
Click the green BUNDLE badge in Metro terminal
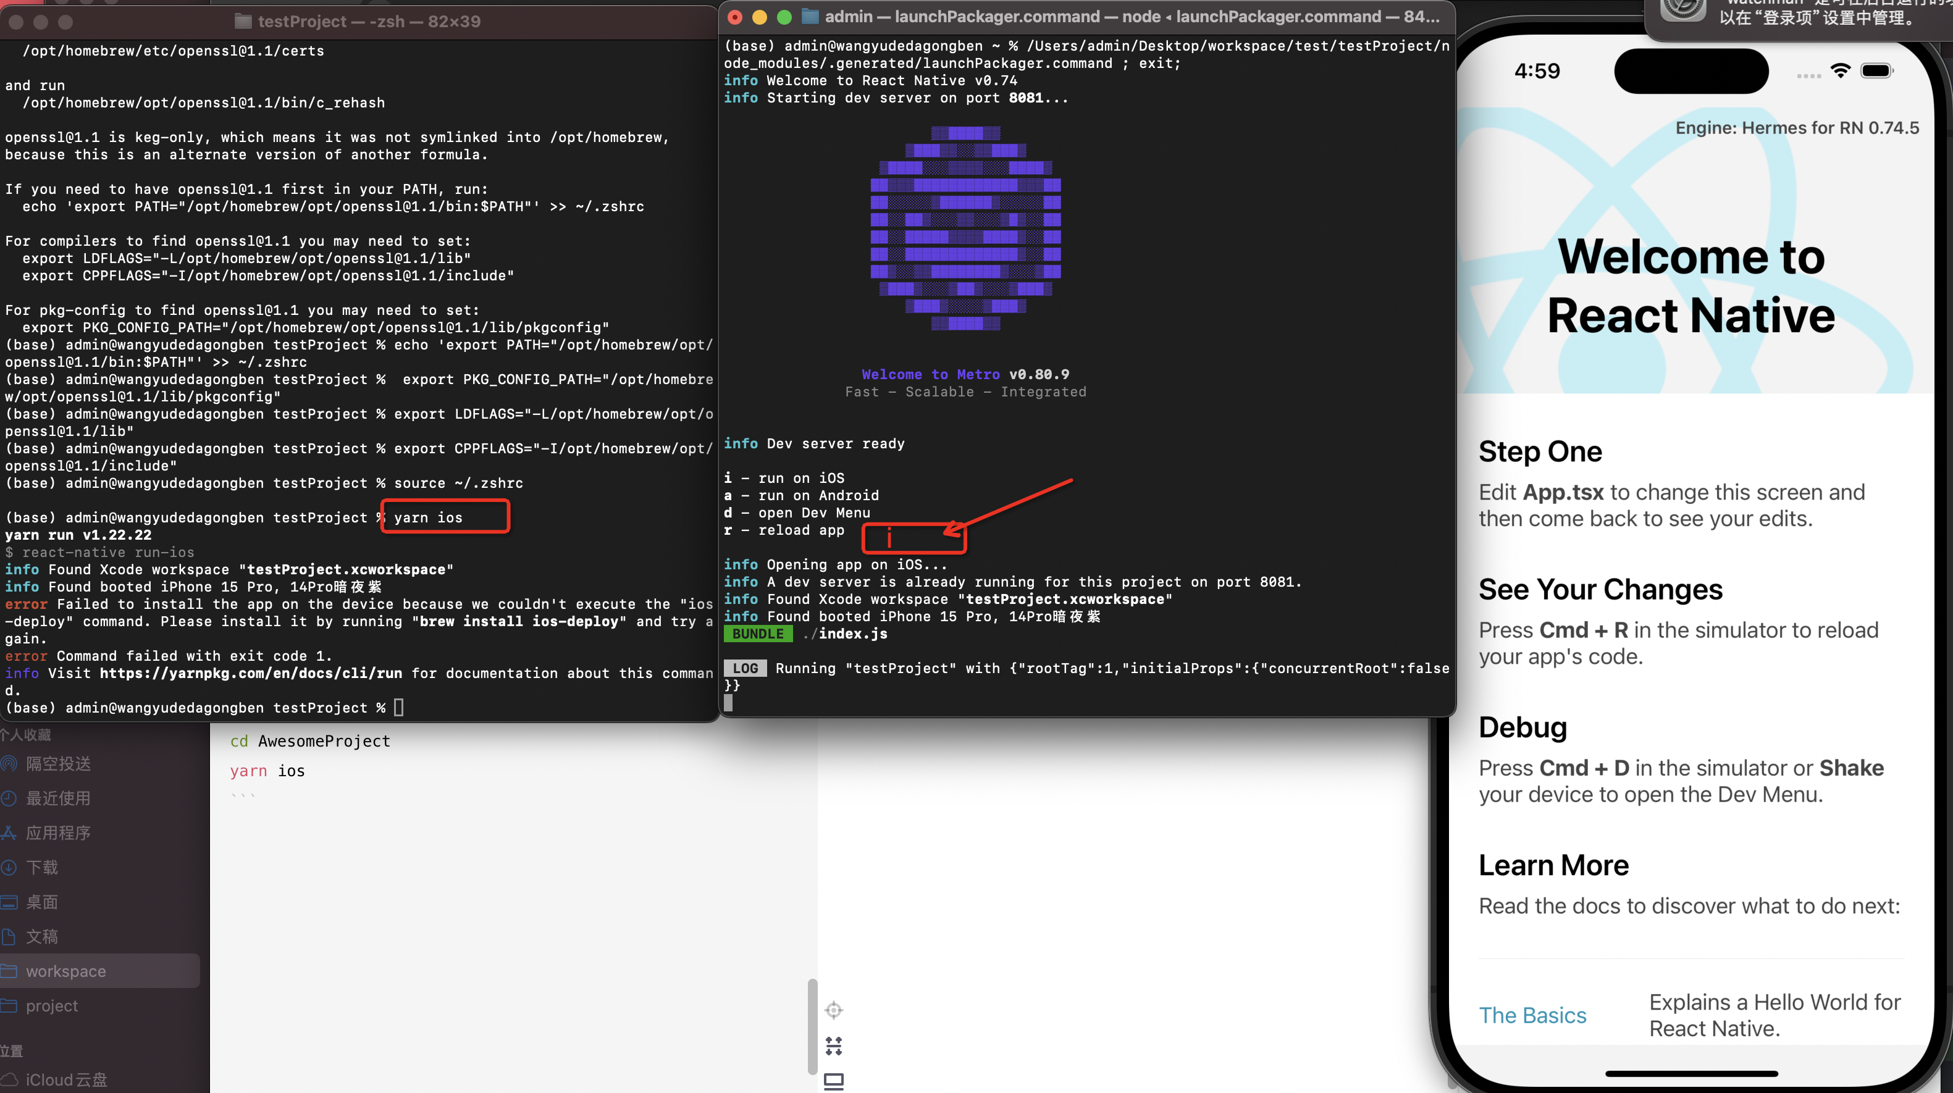click(757, 634)
